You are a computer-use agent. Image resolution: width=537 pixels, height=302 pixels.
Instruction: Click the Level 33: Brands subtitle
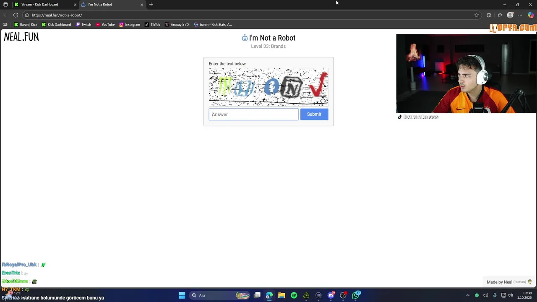(268, 46)
